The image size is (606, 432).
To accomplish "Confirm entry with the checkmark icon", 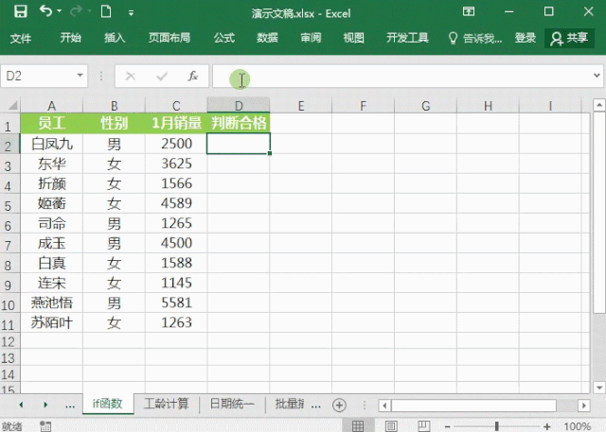I will click(x=162, y=76).
